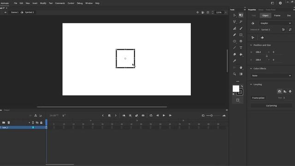This screenshot has width=295, height=166.
Task: Click the fill color swatch
Action: pos(236,89)
